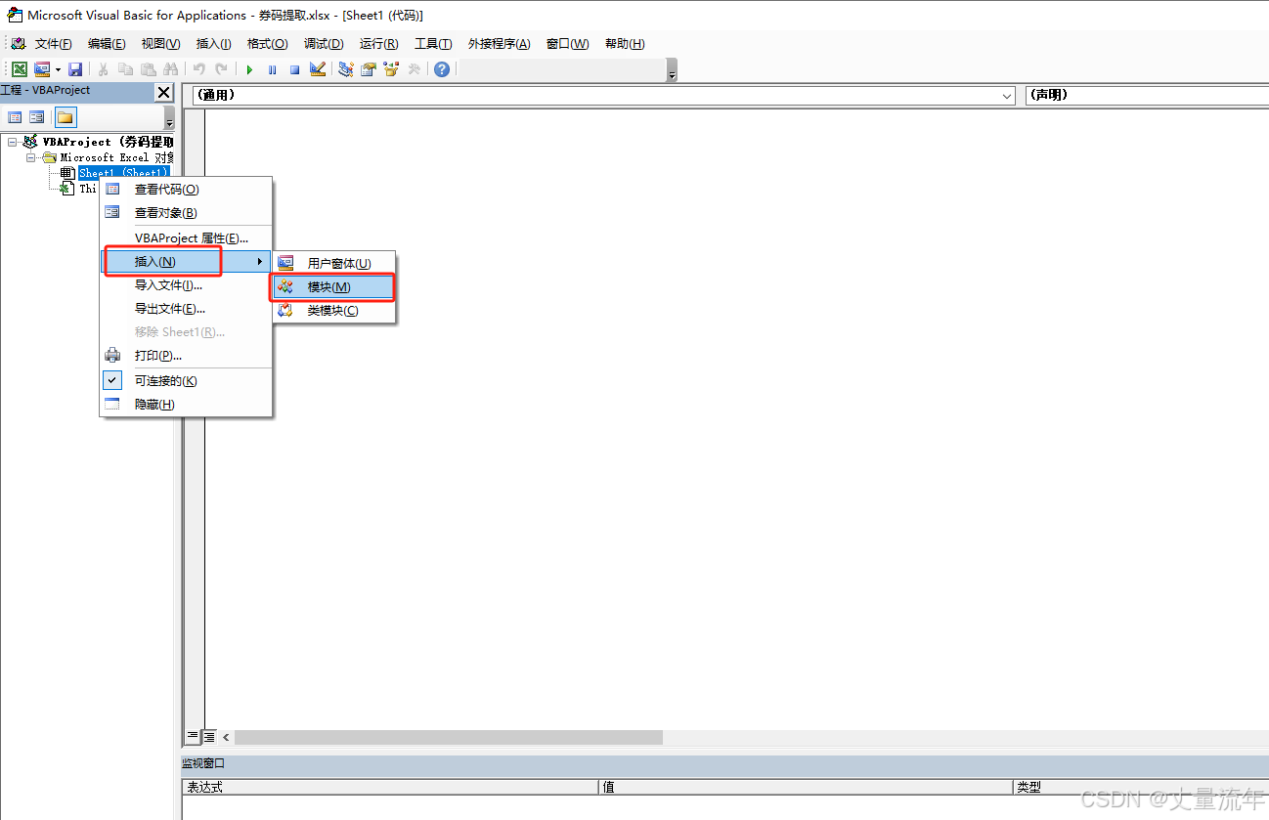
Task: Switch to Procedure View at the code window's bottom
Action: tap(193, 737)
